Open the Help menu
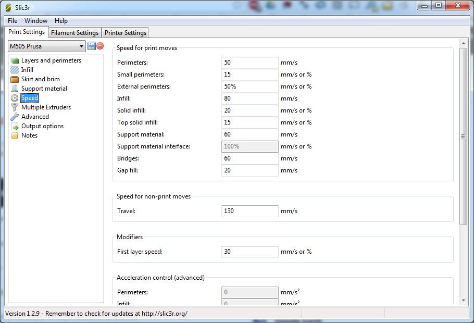This screenshot has height=323, width=474. point(61,21)
